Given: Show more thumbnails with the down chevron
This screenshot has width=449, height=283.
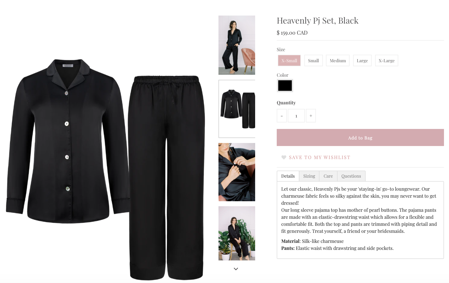Looking at the screenshot, I should click(x=236, y=269).
